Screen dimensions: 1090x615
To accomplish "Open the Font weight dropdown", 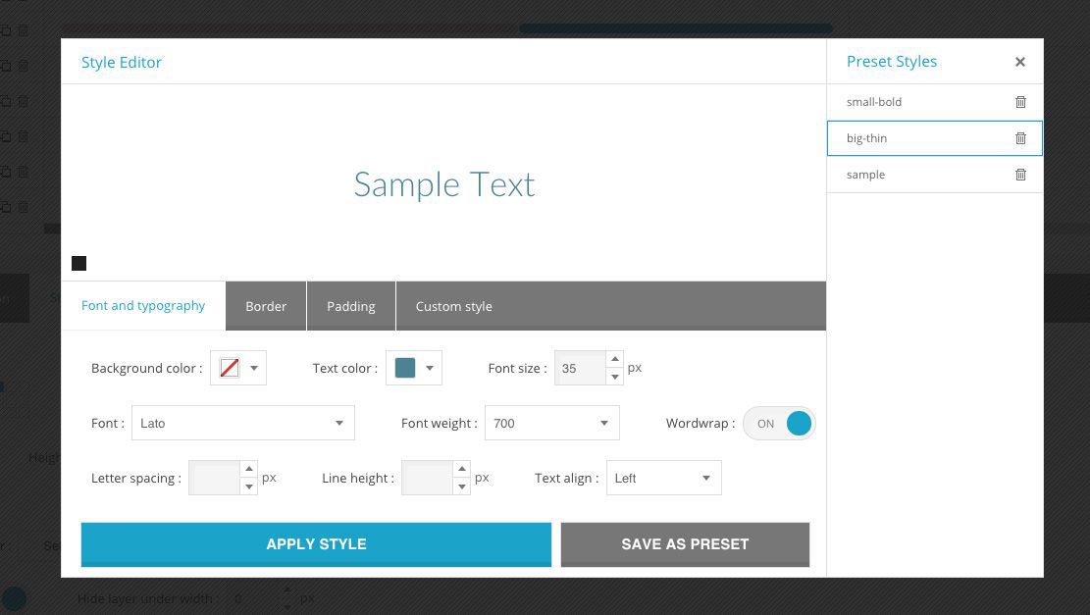I will [x=551, y=424].
